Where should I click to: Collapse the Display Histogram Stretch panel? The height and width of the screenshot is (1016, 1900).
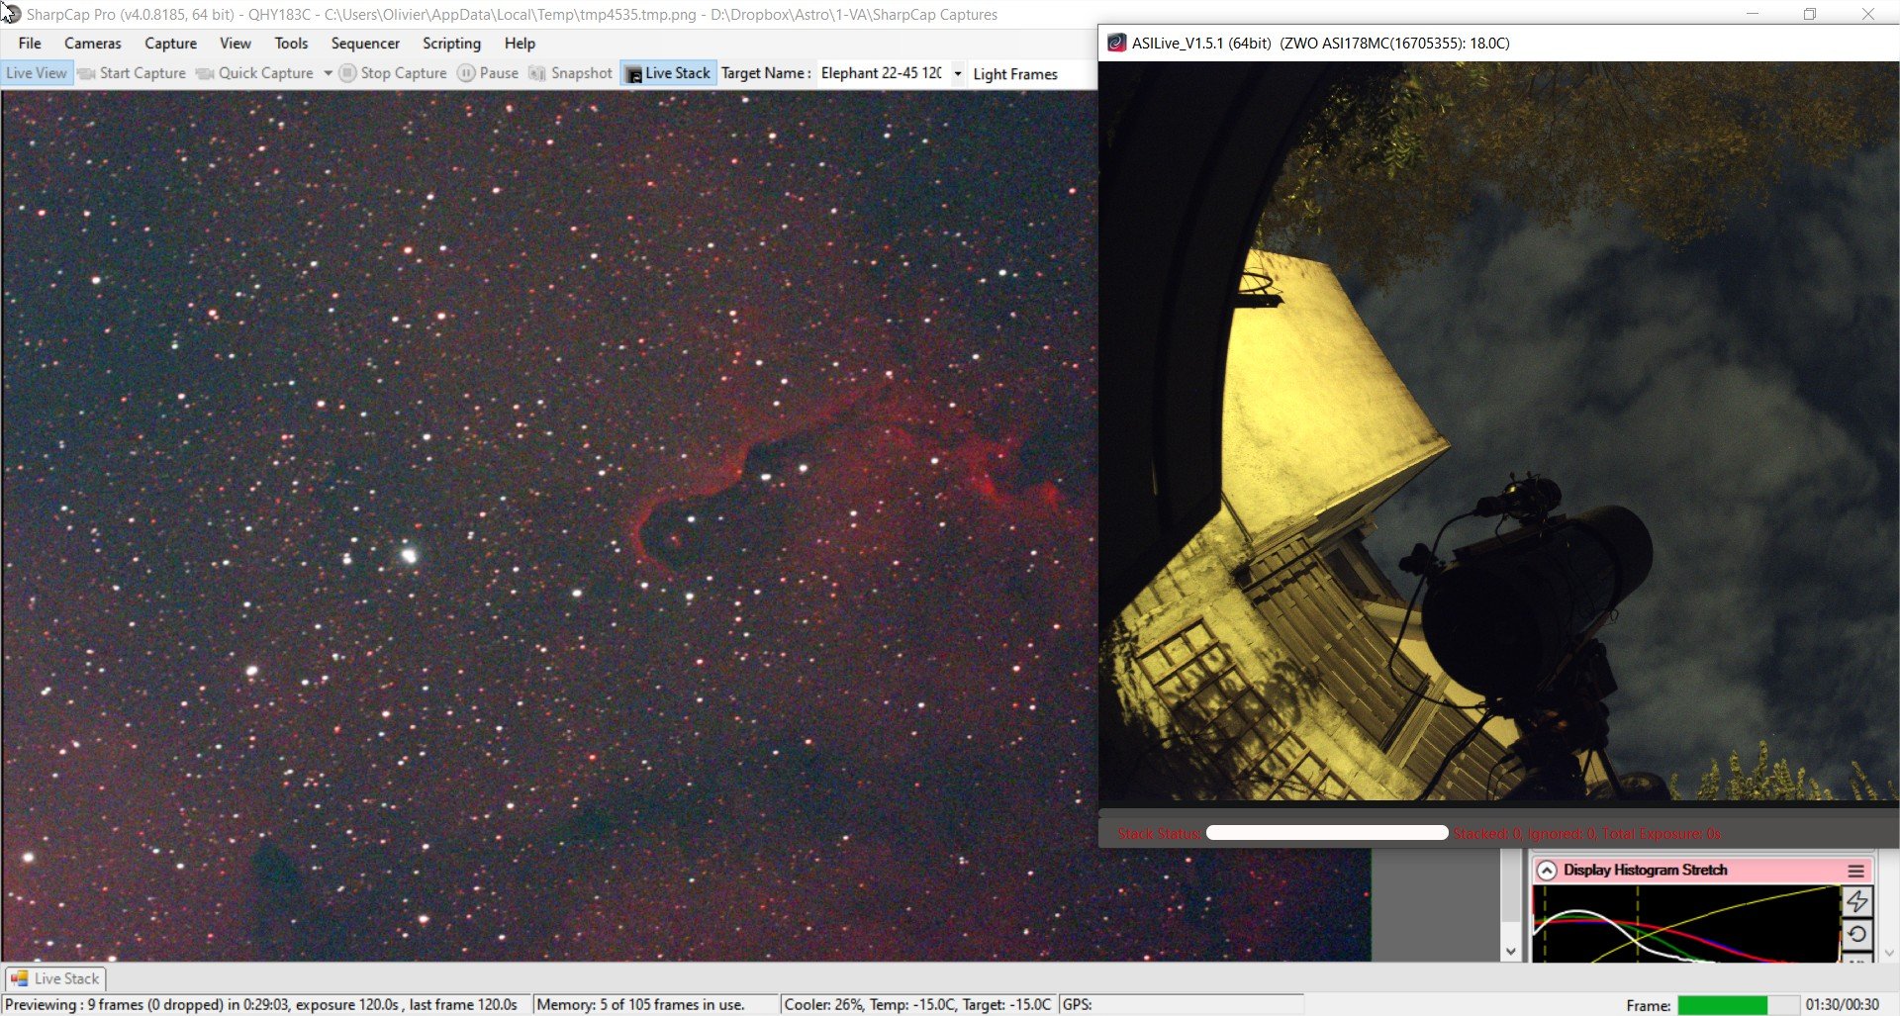tap(1547, 871)
